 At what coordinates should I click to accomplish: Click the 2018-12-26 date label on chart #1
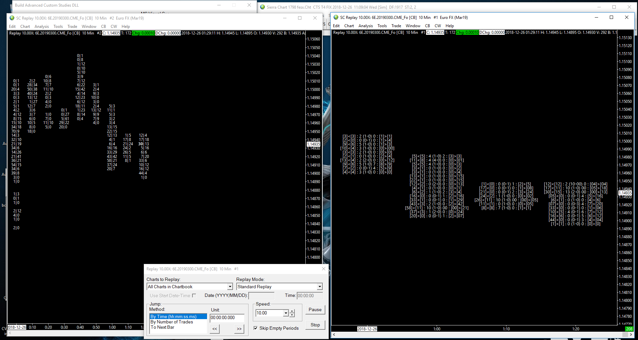367,329
